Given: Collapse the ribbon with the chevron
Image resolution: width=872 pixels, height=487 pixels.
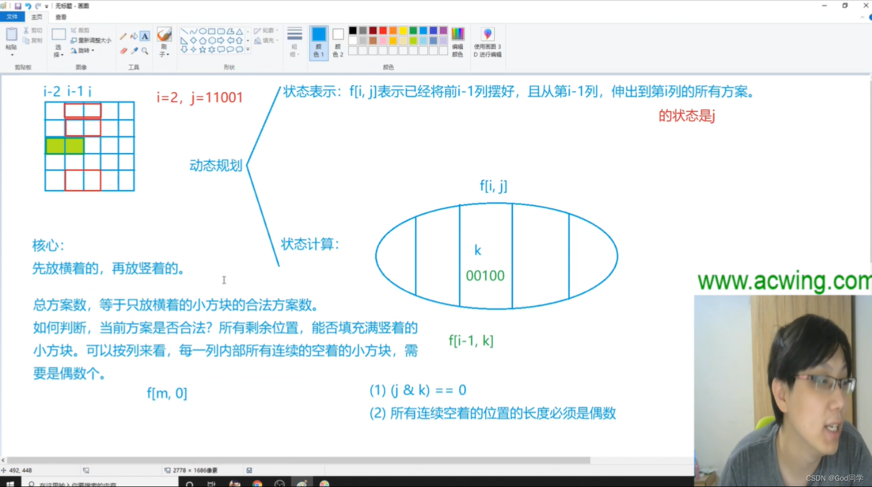Looking at the screenshot, I should tap(862, 17).
